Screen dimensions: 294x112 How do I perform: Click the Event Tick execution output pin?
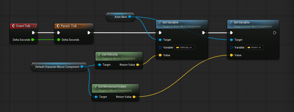tap(33, 33)
